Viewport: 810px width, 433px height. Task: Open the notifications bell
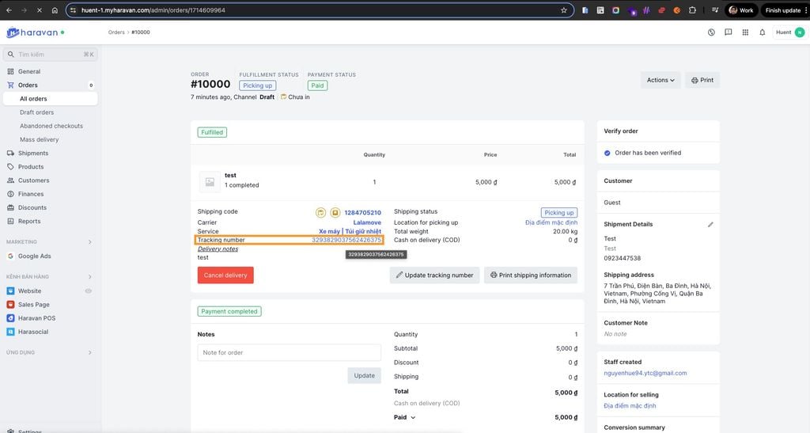(762, 32)
